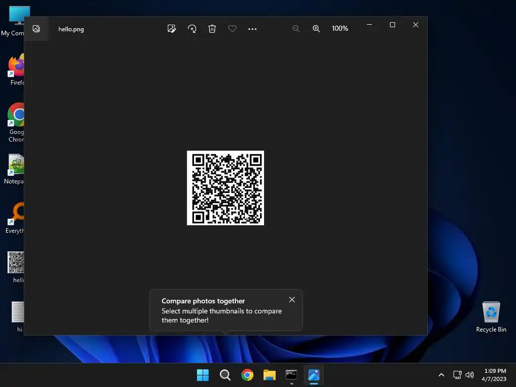Click the 100% zoom level text
This screenshot has width=516, height=387.
pos(340,29)
